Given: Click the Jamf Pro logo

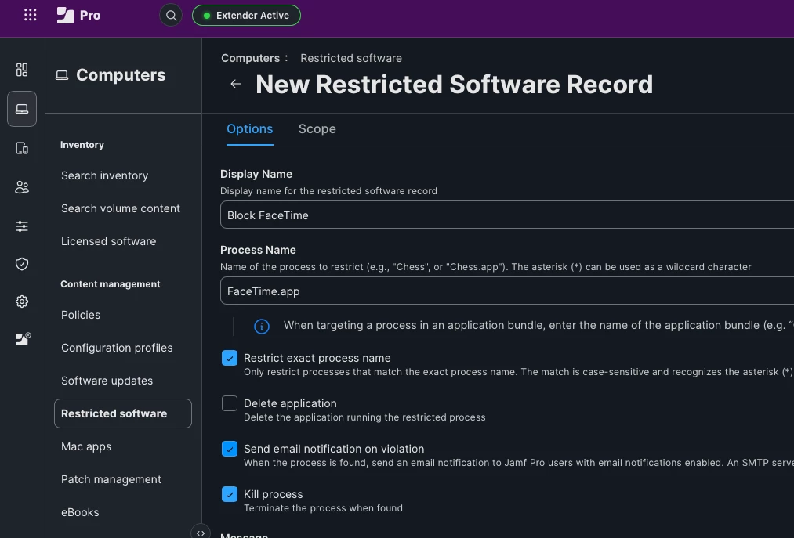Looking at the screenshot, I should (78, 15).
